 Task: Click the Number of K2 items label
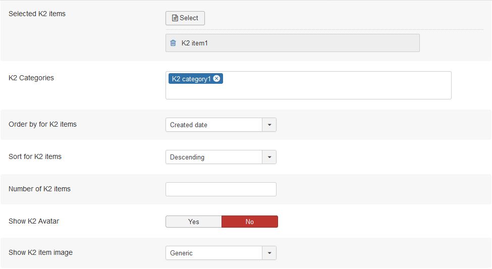click(39, 189)
